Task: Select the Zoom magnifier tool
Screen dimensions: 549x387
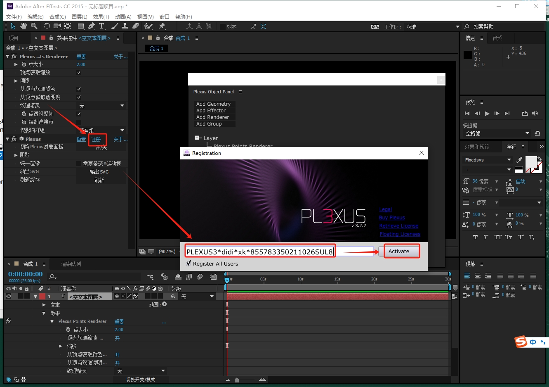Action: coord(34,26)
